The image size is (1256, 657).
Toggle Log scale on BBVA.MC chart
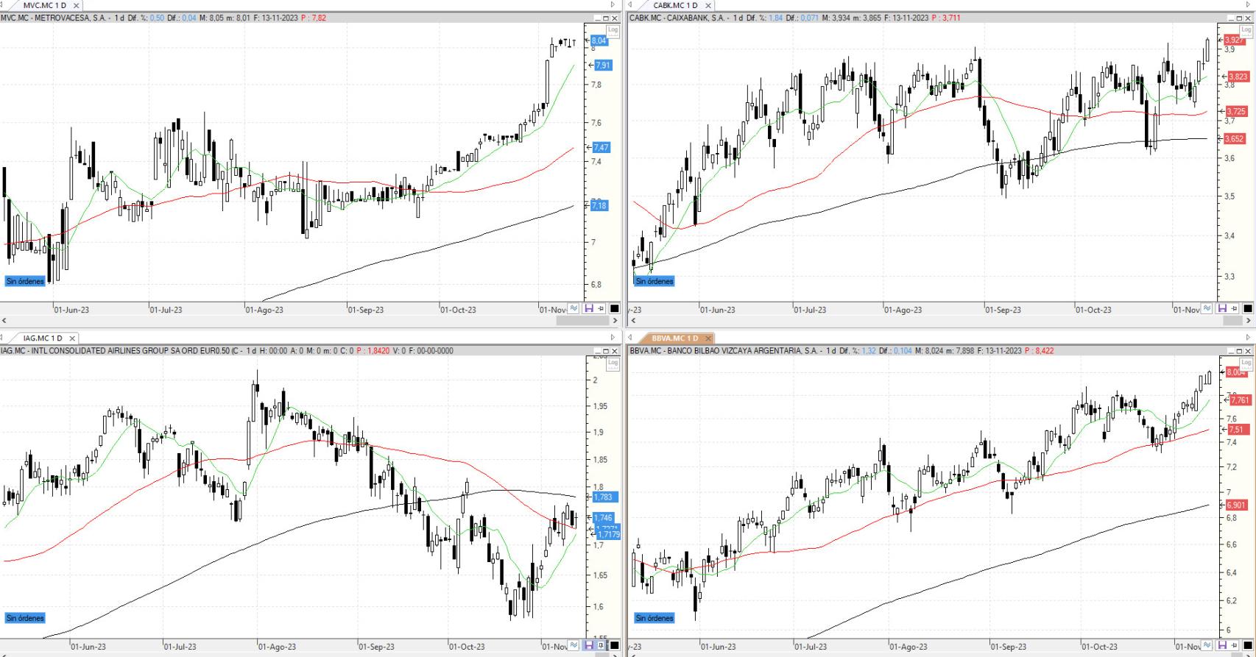pos(1246,363)
